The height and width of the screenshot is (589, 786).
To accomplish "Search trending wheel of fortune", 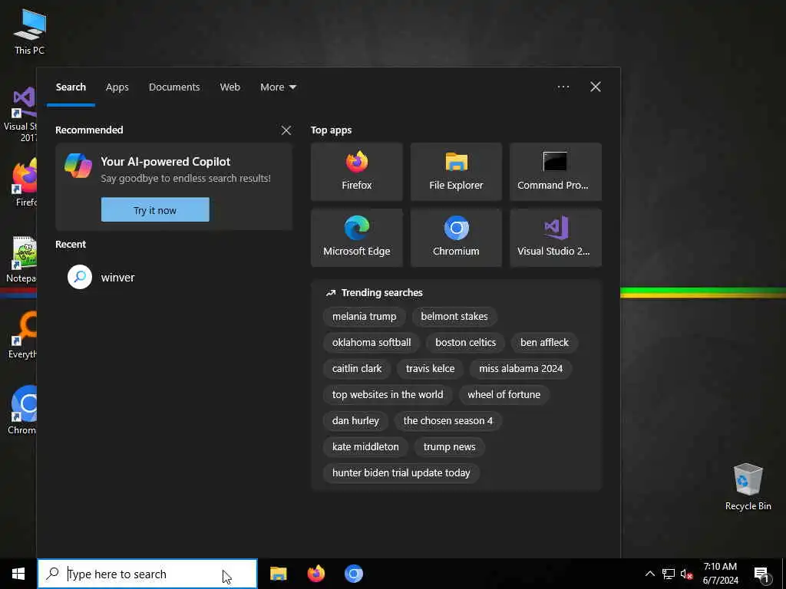I will 504,395.
